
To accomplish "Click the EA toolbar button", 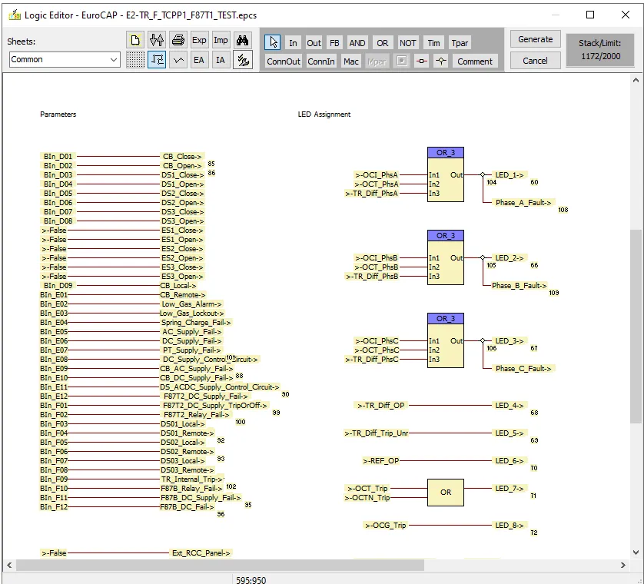I will pos(199,60).
